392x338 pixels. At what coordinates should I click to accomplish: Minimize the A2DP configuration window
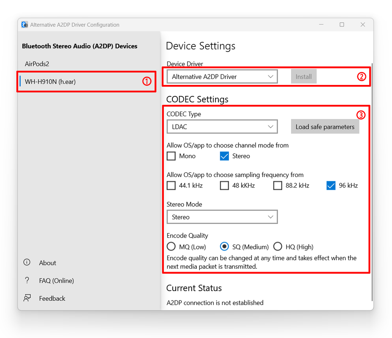tap(321, 25)
